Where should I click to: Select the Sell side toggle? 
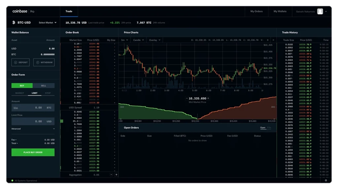coord(44,85)
